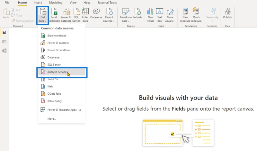The width and height of the screenshot is (257, 151).
Task: Choose Power BI dataflows menu entry
Action: point(62,50)
